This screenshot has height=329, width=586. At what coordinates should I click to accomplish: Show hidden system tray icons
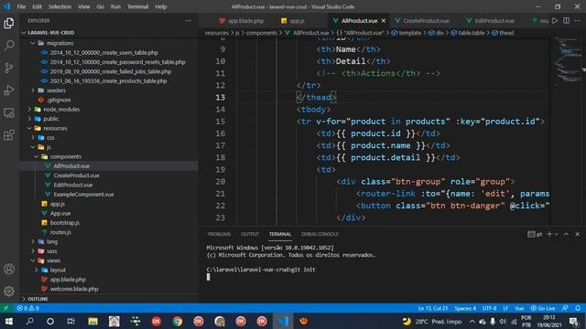pyautogui.click(x=472, y=321)
